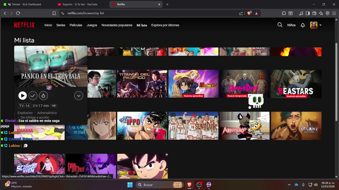The height and width of the screenshot is (190, 339).
Task: Toggle the browser sidebar panel
Action: [x=307, y=13]
